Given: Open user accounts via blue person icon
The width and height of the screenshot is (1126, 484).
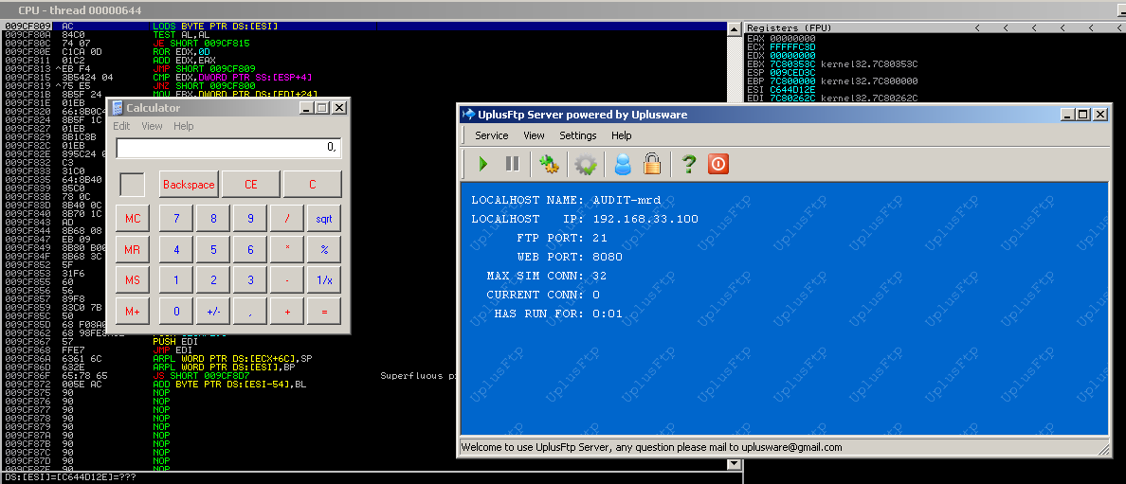Looking at the screenshot, I should (623, 165).
